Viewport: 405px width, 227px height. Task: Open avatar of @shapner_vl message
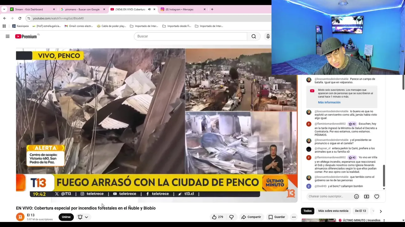point(309,149)
